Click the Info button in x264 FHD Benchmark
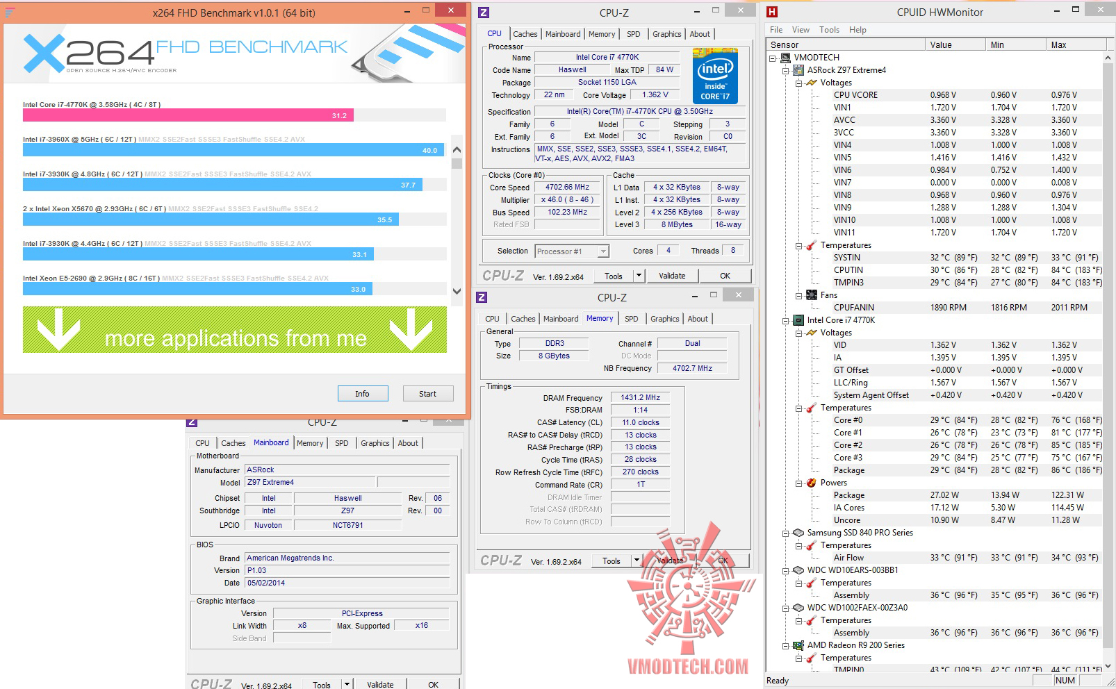 point(363,394)
